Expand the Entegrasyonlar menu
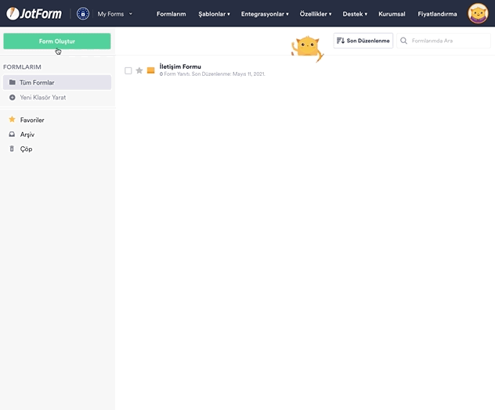495x410 pixels. pyautogui.click(x=265, y=14)
